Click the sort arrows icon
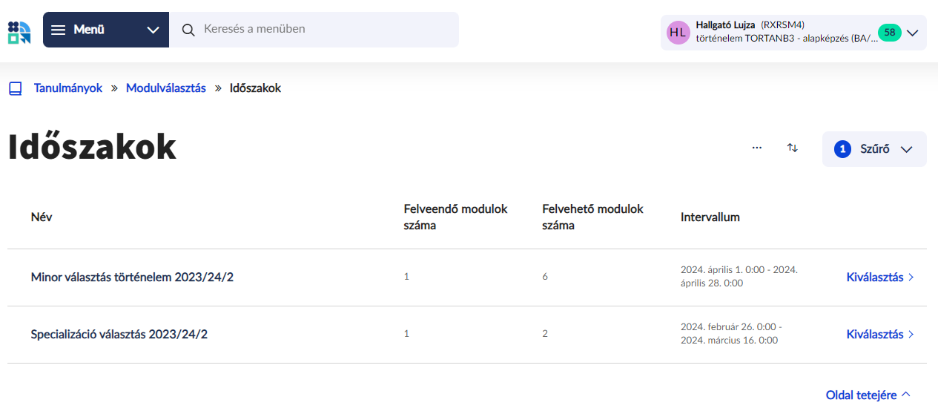The height and width of the screenshot is (414, 938). click(x=793, y=148)
